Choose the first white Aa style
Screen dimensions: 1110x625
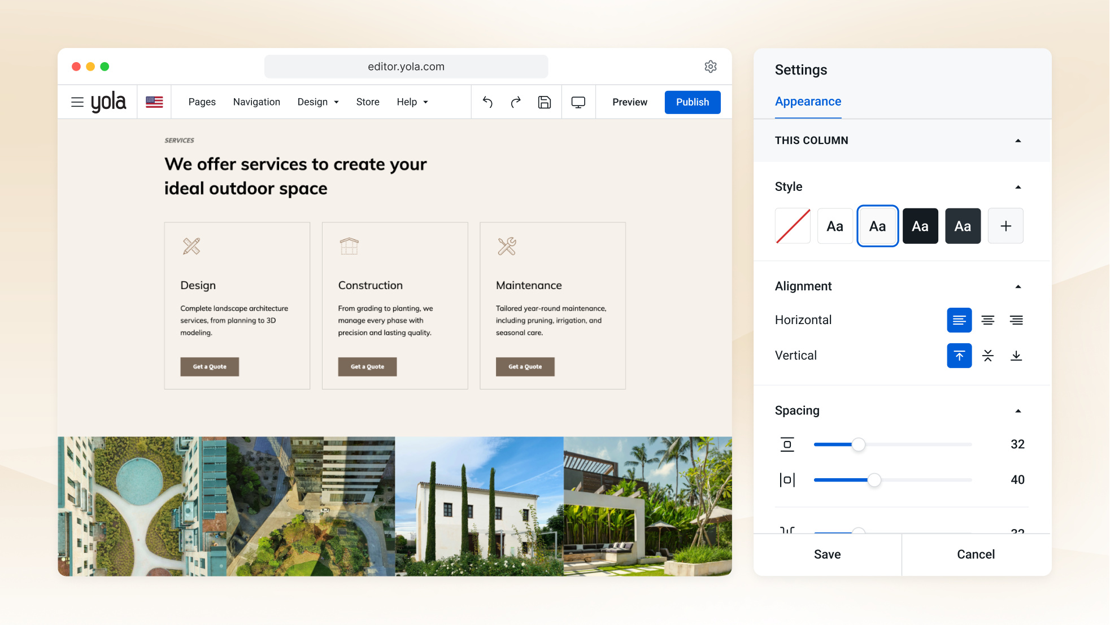tap(835, 226)
